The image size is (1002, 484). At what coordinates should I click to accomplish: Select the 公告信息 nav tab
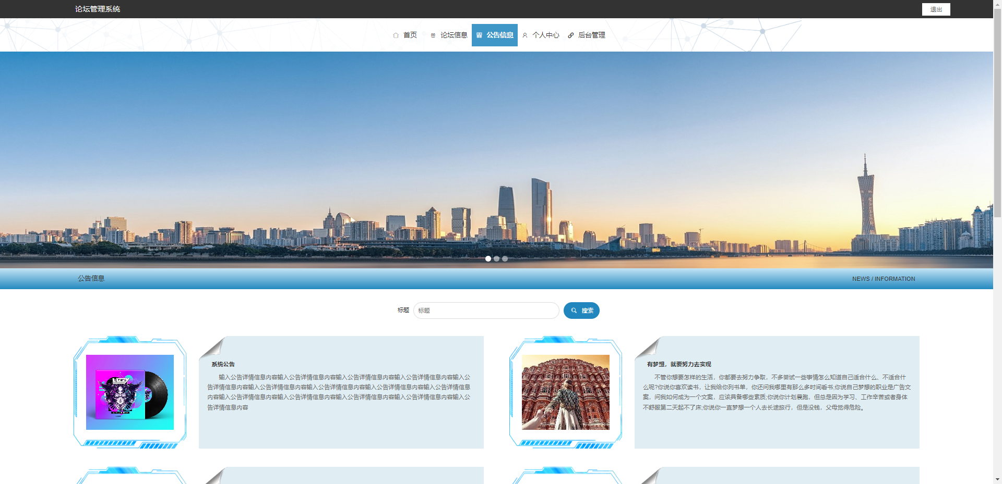495,35
